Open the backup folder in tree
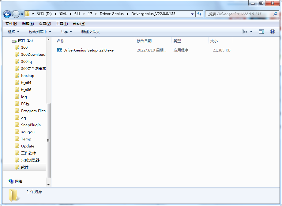282x206 pixels. [x=28, y=75]
